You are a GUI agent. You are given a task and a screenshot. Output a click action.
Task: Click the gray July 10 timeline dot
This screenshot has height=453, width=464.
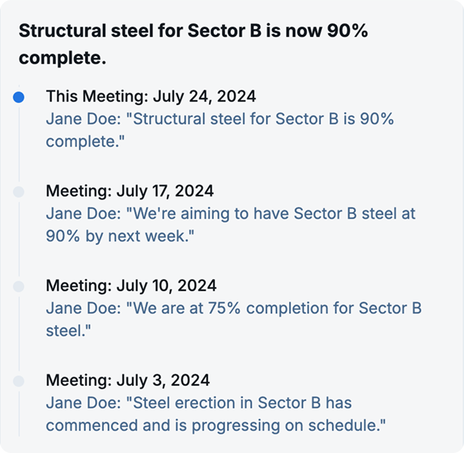click(19, 286)
